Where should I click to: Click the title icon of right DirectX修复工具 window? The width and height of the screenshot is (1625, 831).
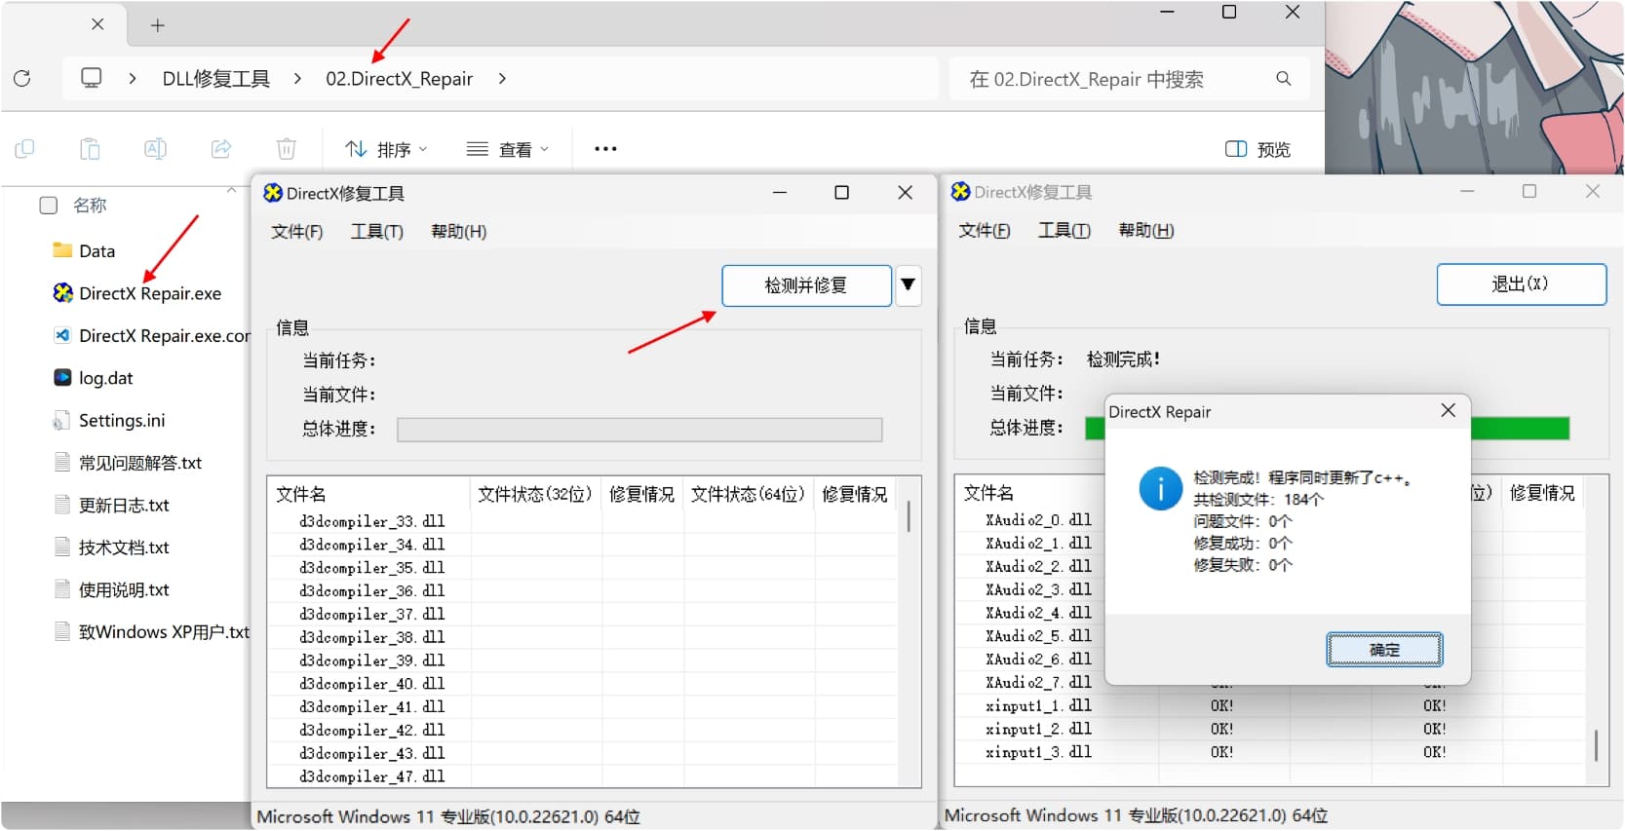(x=960, y=192)
